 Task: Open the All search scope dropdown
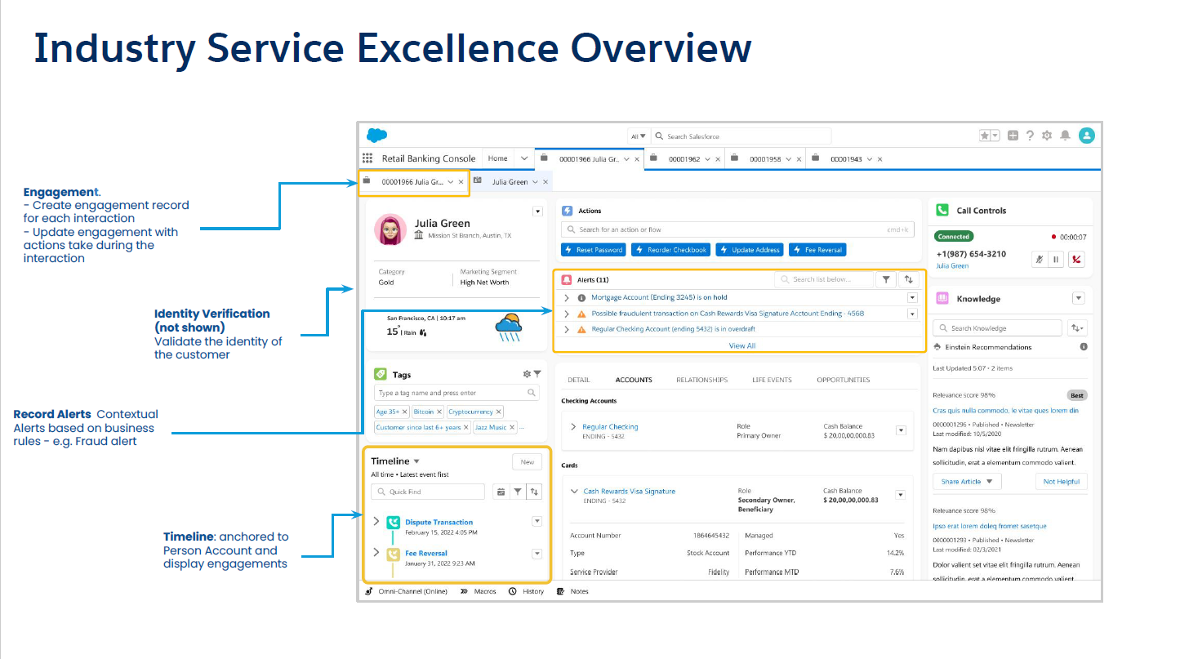click(638, 136)
